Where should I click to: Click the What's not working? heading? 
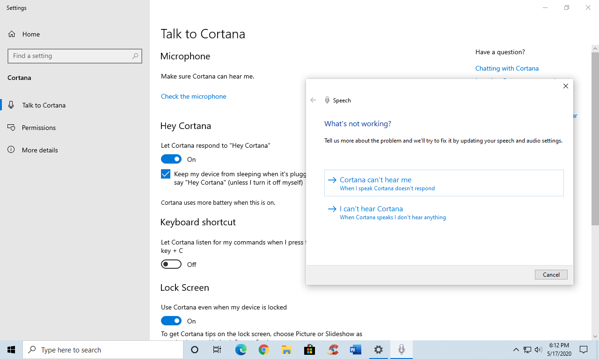tap(358, 124)
